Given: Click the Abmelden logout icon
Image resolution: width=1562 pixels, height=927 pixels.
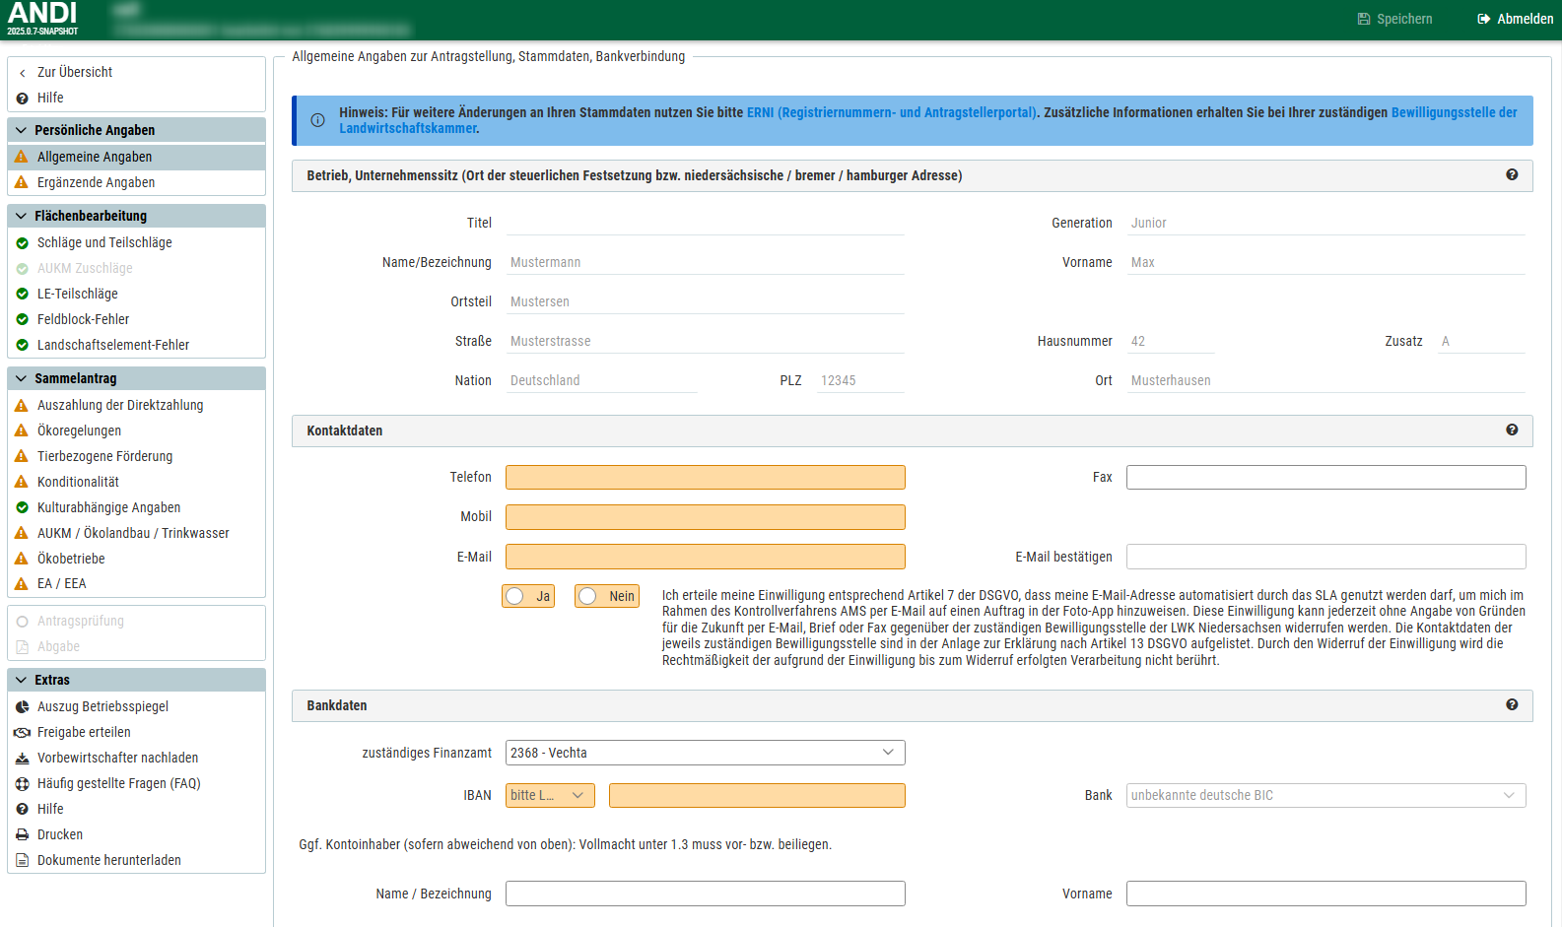Looking at the screenshot, I should coord(1483,19).
